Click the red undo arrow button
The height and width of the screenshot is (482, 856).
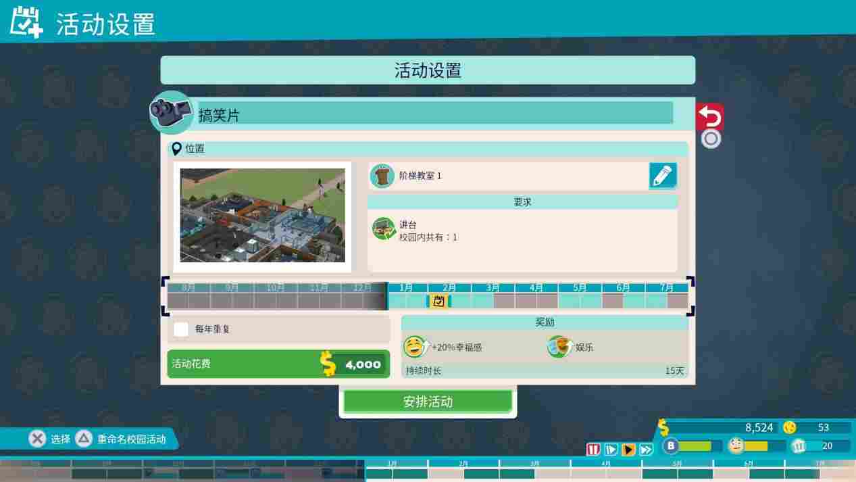coord(709,116)
